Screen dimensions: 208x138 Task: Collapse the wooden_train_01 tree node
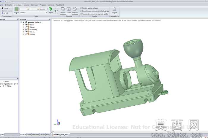point(21,22)
